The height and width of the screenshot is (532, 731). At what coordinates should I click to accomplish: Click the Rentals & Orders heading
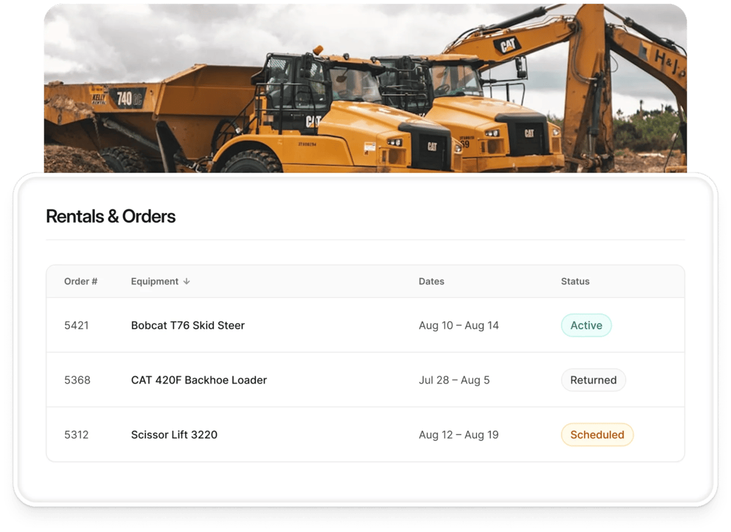click(x=111, y=216)
